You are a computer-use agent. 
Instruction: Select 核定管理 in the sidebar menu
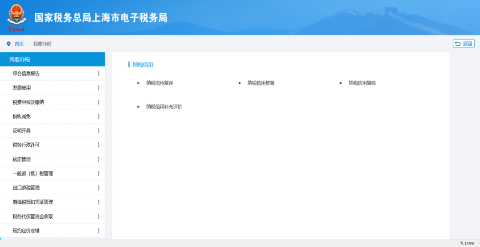point(22,159)
